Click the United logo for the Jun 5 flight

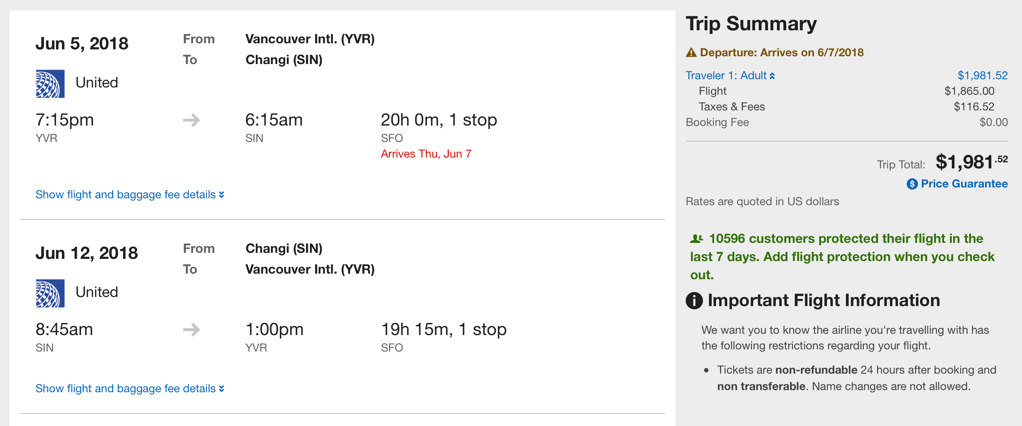pyautogui.click(x=50, y=84)
